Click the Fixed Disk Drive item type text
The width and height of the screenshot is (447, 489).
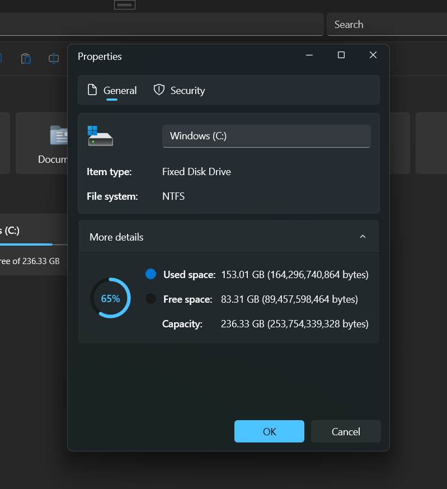tap(196, 172)
